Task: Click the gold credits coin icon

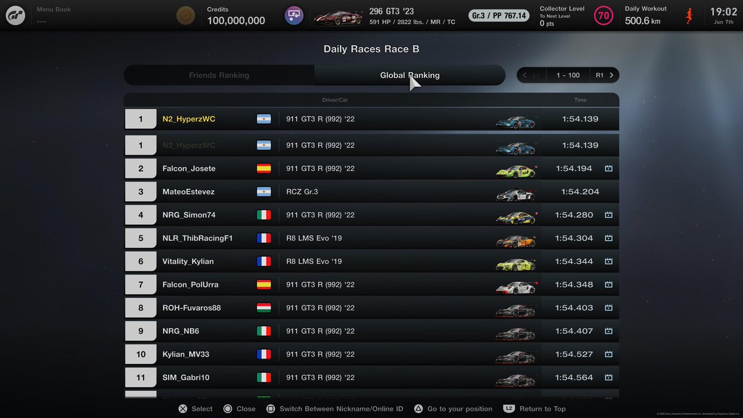Action: (185, 15)
